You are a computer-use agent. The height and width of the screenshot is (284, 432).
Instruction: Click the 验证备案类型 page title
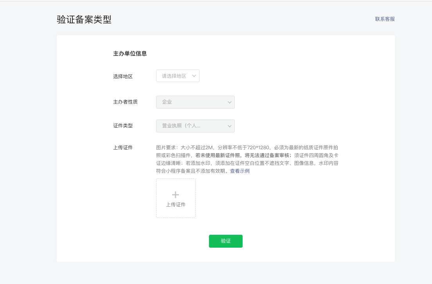[84, 20]
